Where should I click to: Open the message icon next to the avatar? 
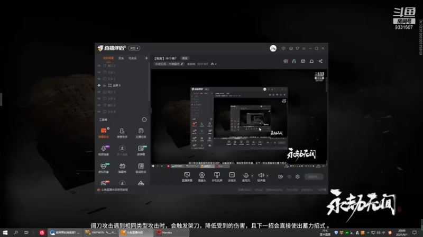283,48
